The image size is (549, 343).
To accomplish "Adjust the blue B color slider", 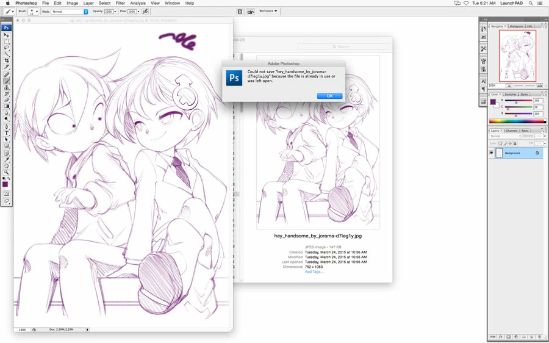I will tap(516, 115).
